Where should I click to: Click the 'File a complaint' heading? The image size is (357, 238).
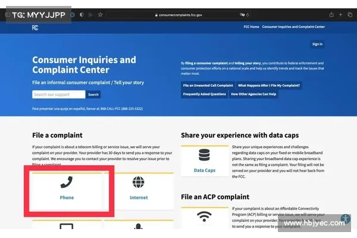[57, 135]
